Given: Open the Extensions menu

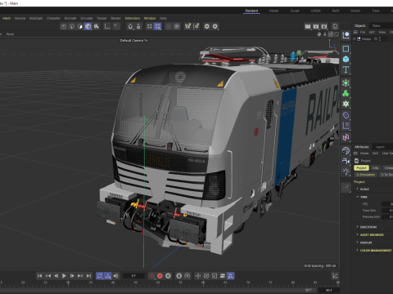Looking at the screenshot, I should click(x=133, y=18).
